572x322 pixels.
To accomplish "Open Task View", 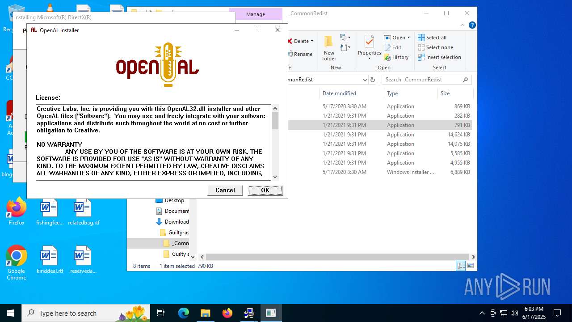I will (161, 313).
